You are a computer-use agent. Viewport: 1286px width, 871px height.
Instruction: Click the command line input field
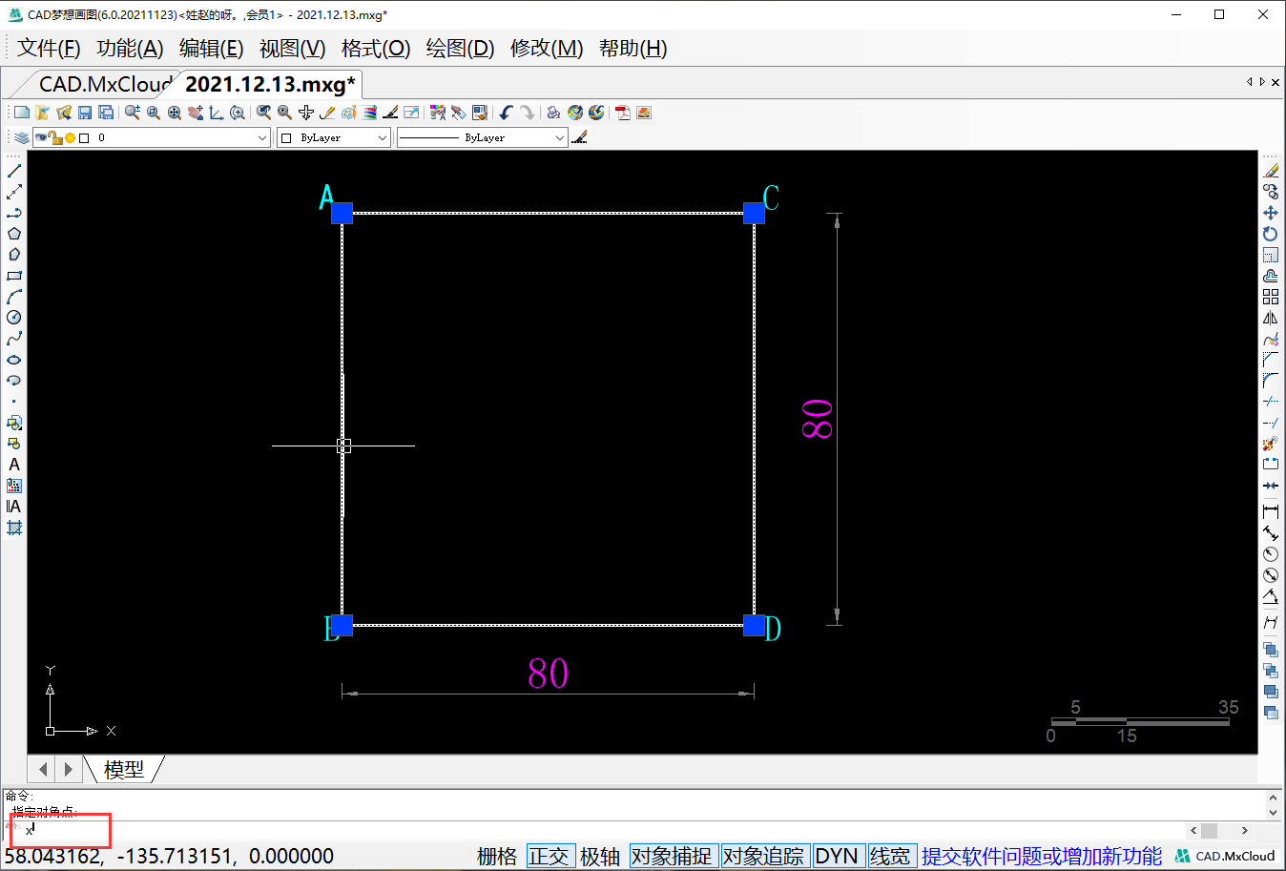591,830
